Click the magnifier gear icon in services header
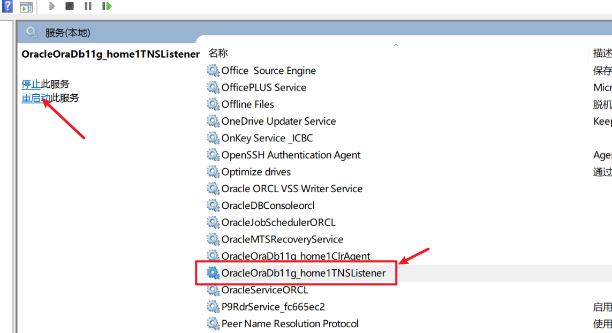612x333 pixels. point(32,33)
